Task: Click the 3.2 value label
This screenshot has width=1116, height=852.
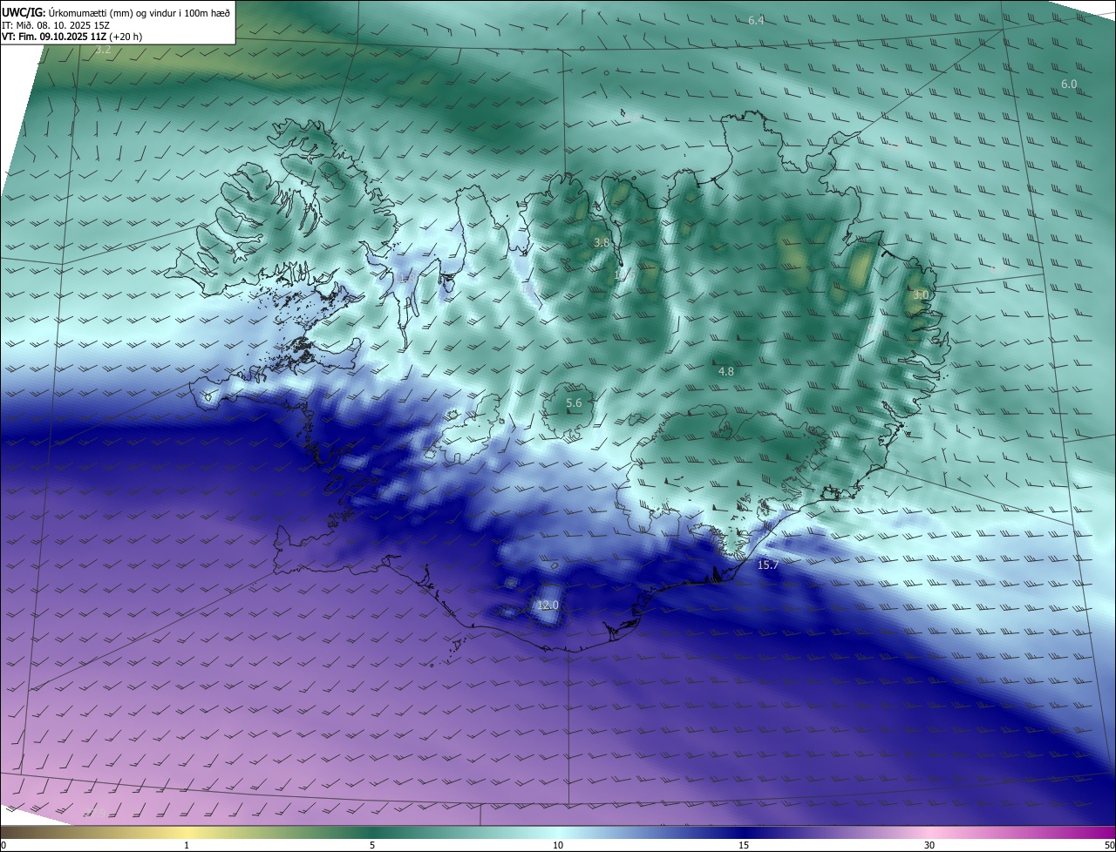Action: 103,50
